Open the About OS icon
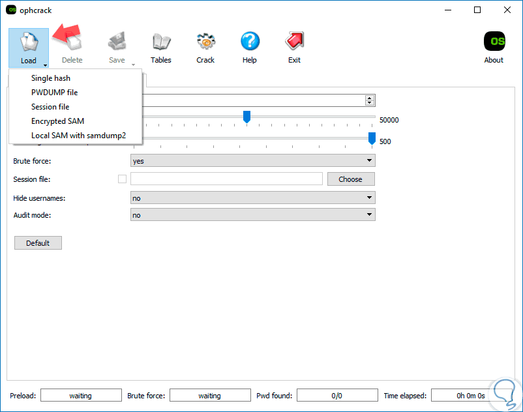 point(494,41)
